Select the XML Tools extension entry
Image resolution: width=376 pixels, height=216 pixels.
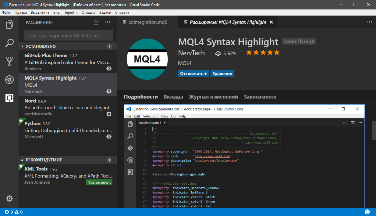[x=68, y=175]
